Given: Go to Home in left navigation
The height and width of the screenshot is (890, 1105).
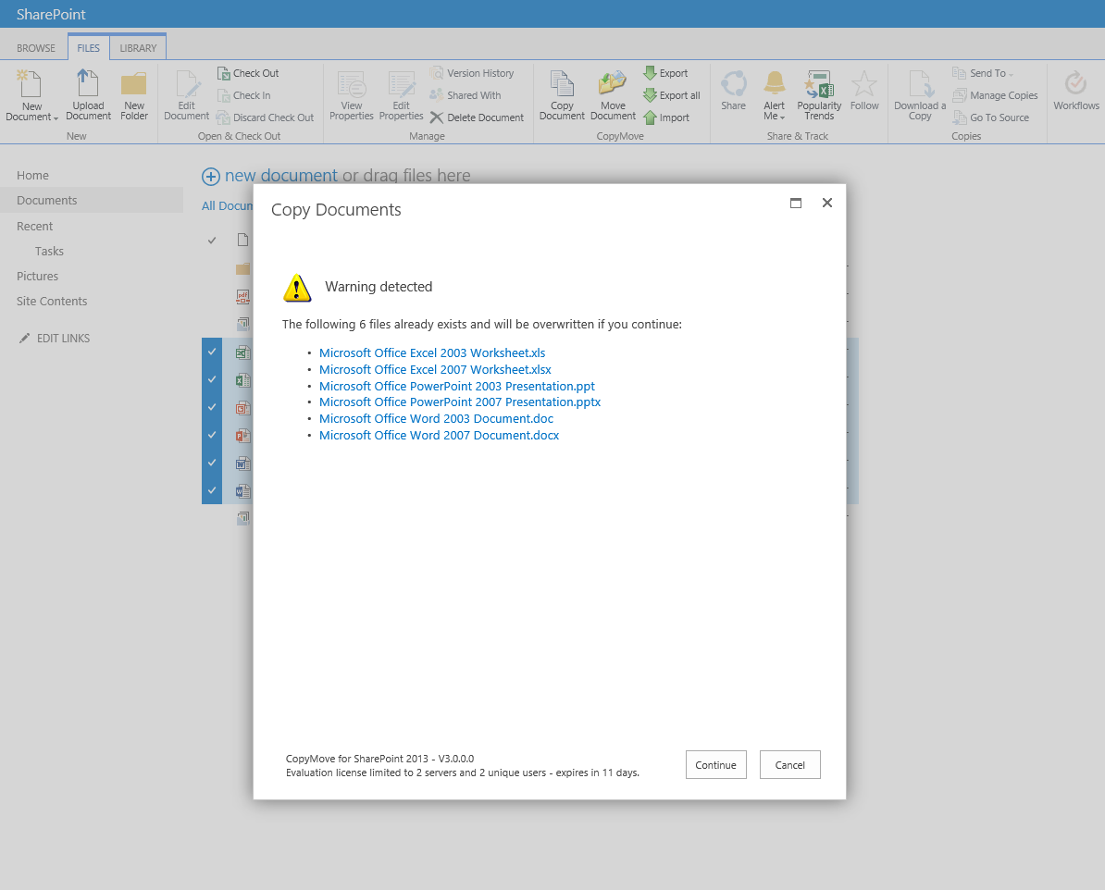Looking at the screenshot, I should (x=32, y=176).
